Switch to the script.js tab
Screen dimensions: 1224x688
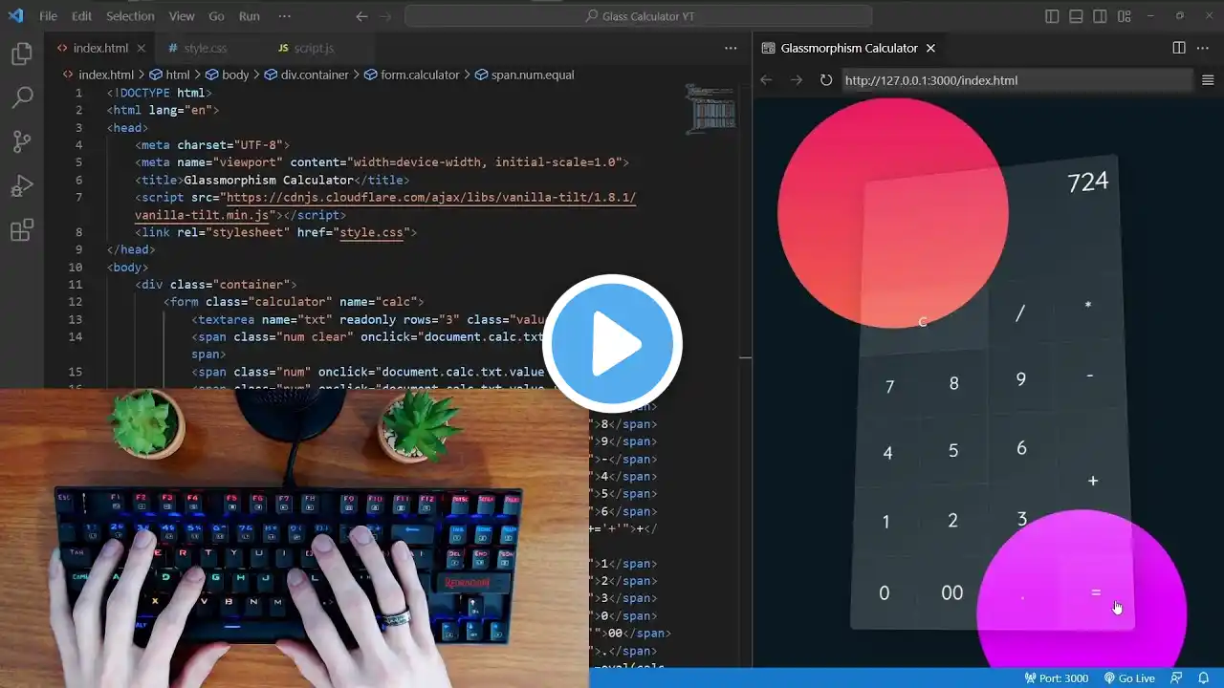[x=314, y=48]
